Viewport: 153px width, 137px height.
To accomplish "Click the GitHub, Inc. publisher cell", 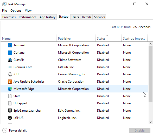I will (x=66, y=67).
